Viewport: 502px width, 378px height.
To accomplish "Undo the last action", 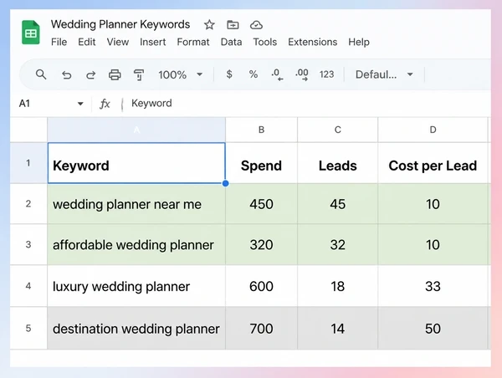I will click(x=66, y=75).
